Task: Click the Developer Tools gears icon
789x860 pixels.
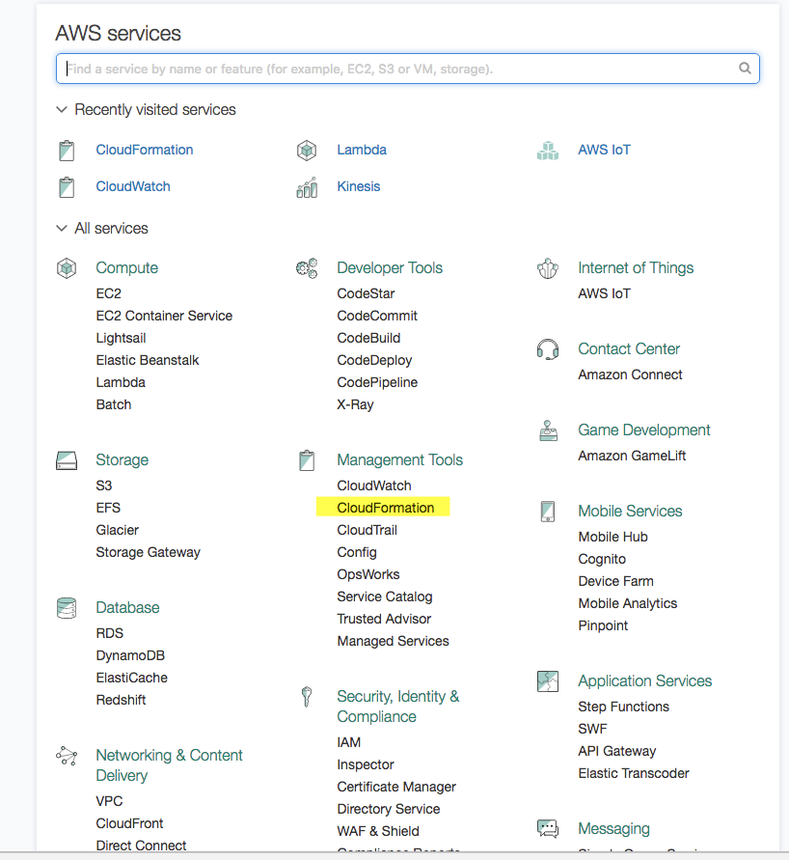Action: click(307, 268)
